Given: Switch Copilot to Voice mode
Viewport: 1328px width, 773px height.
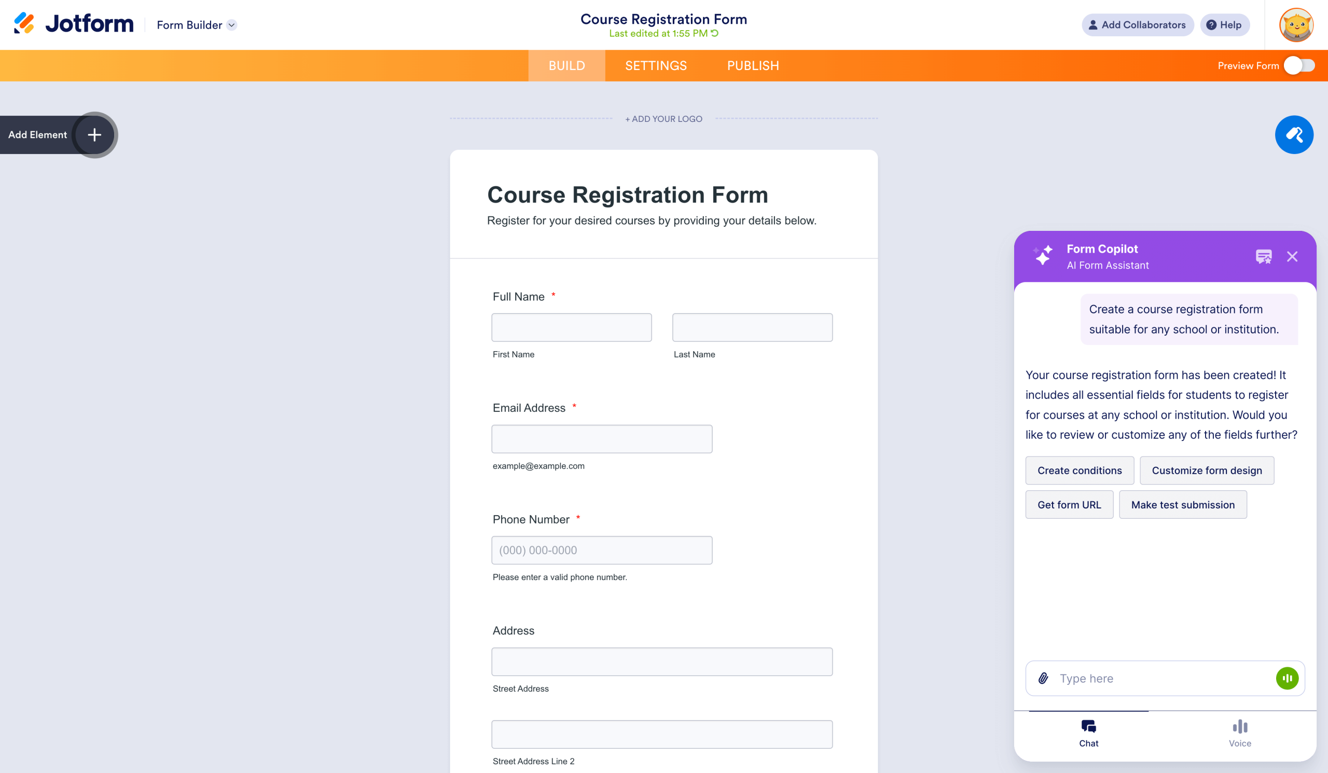Looking at the screenshot, I should [x=1239, y=734].
